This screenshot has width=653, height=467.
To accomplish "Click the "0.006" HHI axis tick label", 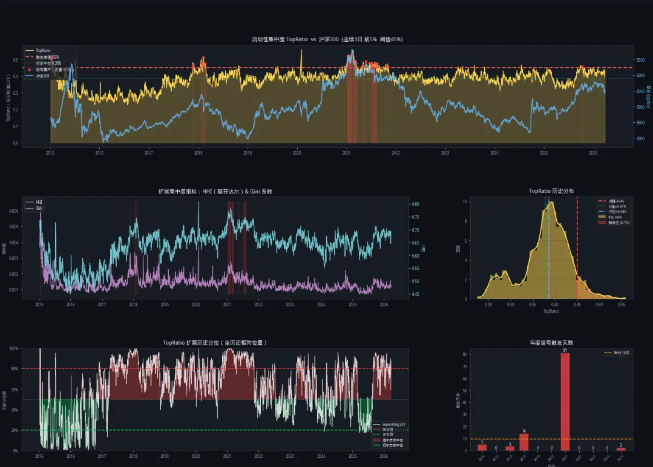I will 14,211.
